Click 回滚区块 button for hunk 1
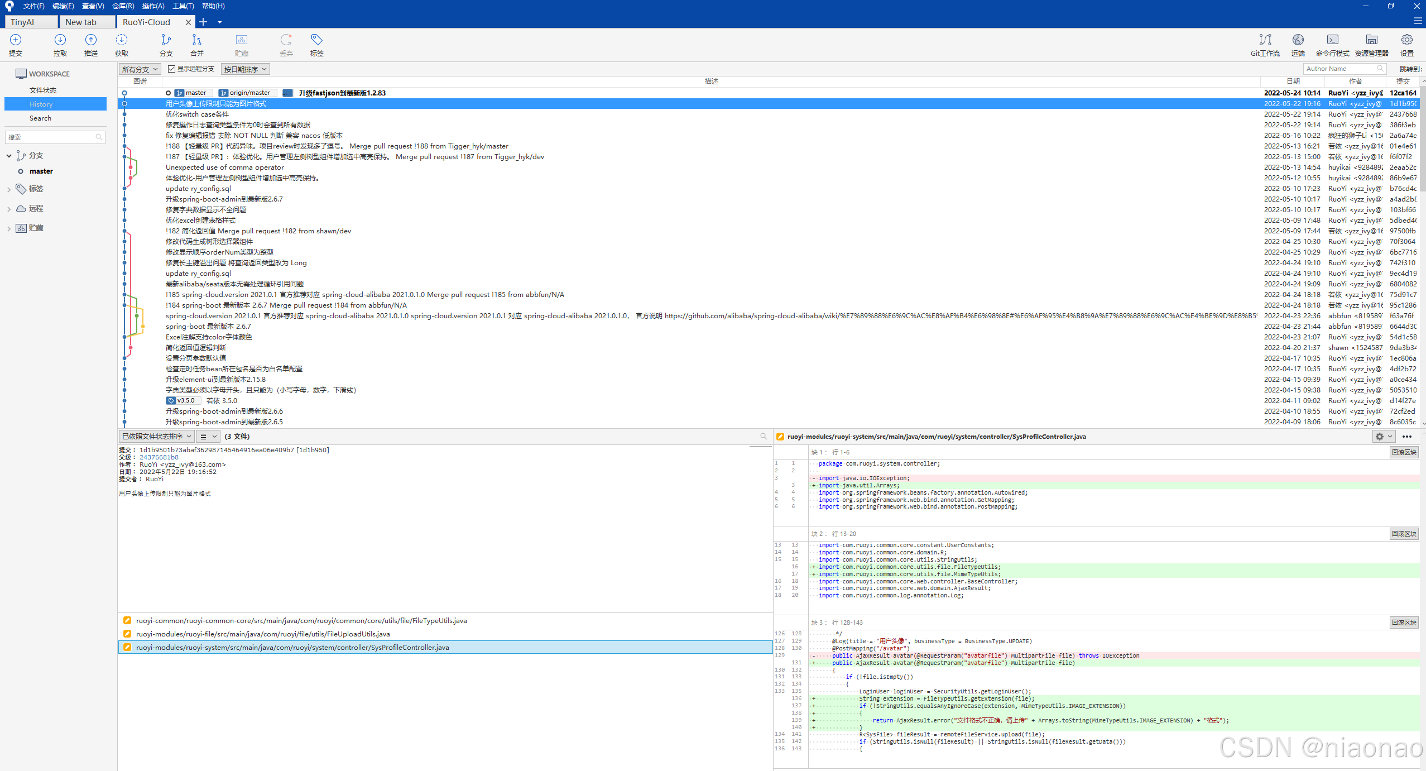This screenshot has width=1426, height=771. click(x=1403, y=452)
